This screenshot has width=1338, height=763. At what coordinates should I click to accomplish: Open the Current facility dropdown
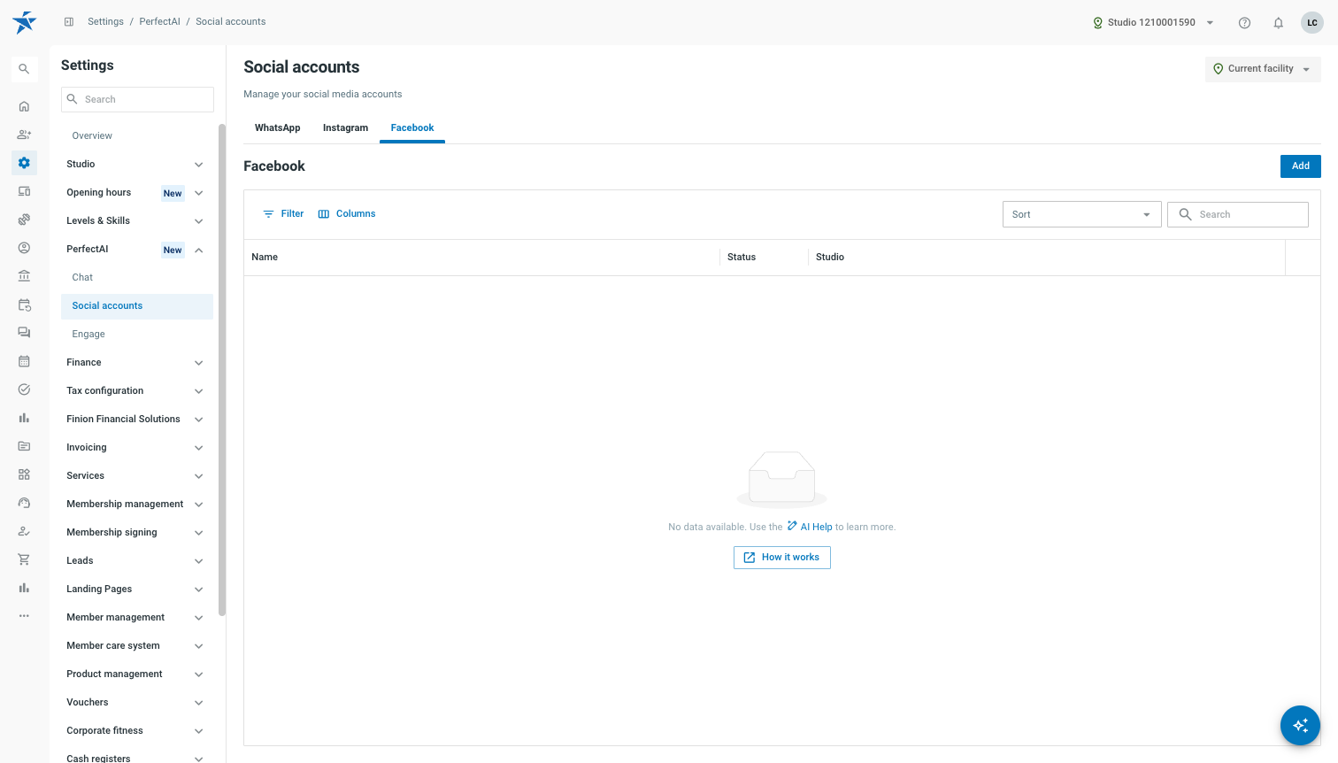1263,69
